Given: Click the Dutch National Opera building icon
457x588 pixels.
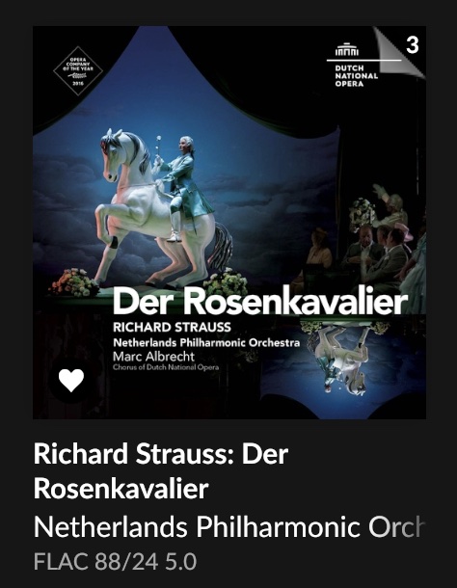Looking at the screenshot, I should tap(347, 49).
